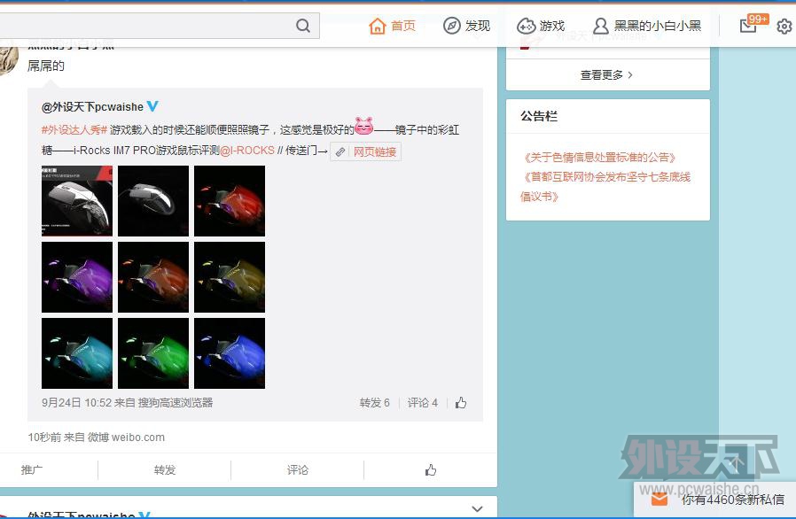796x519 pixels.
Task: Open the 《关于色情信息处置标准的公告》 notice
Action: (598, 157)
